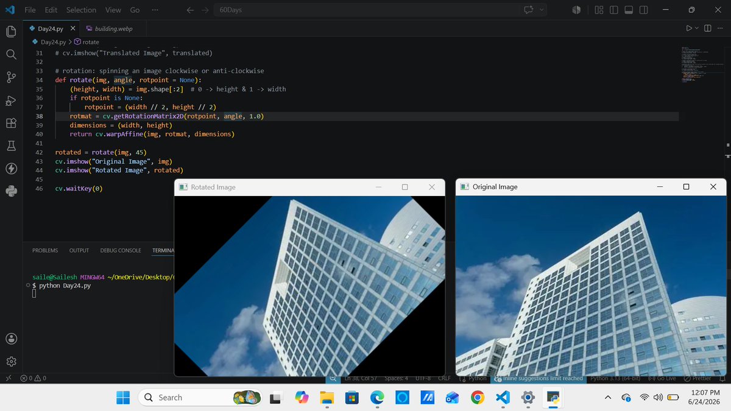This screenshot has height=411, width=731.
Task: Open the Windows Start button
Action: pos(123,398)
